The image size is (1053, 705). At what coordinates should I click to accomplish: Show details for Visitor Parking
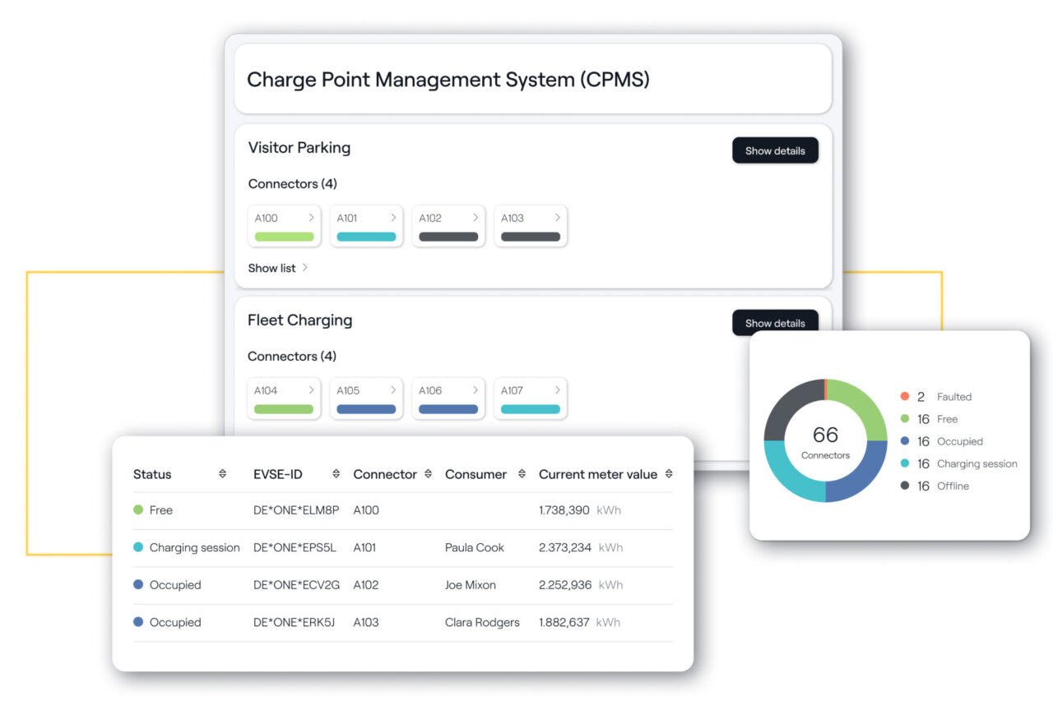coord(775,150)
